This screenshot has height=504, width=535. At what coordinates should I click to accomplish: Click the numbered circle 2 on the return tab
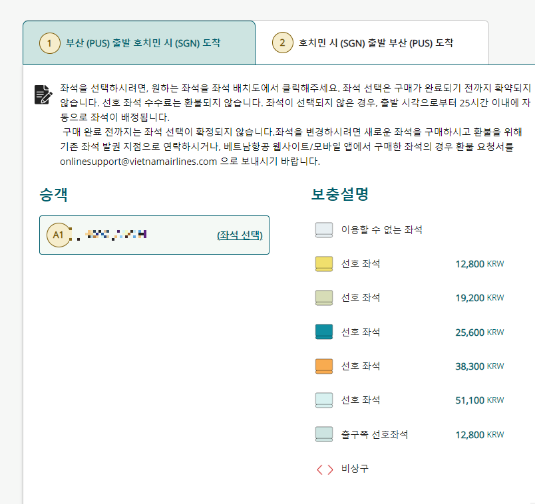click(282, 42)
